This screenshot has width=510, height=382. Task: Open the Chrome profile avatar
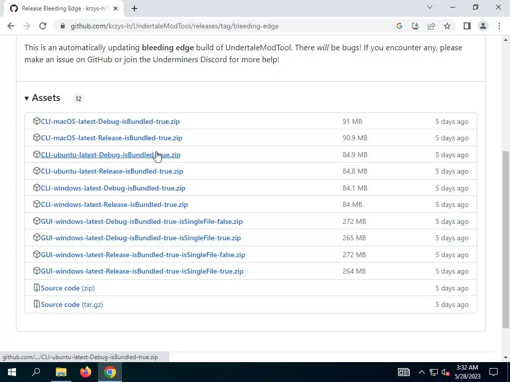pos(483,26)
